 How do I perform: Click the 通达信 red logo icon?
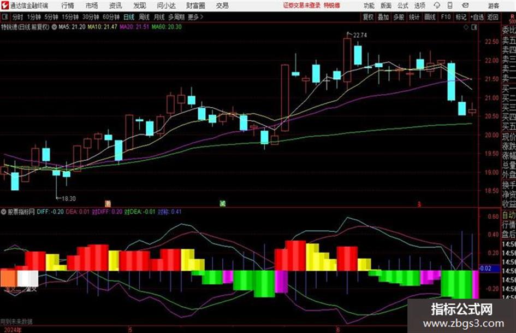tap(4, 5)
